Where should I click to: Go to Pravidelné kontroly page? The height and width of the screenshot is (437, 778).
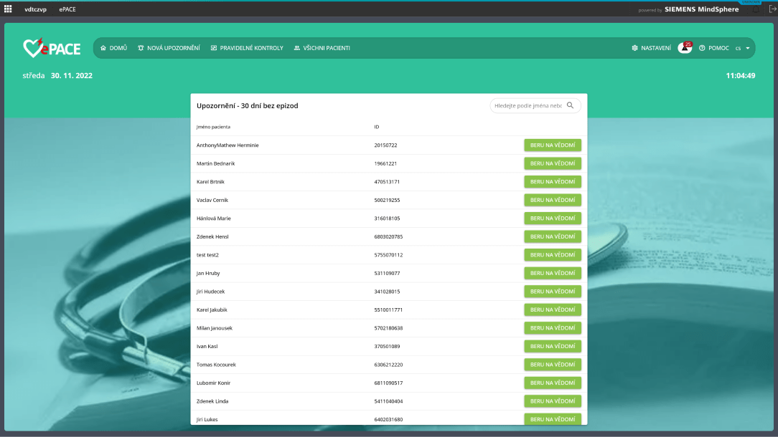[247, 48]
